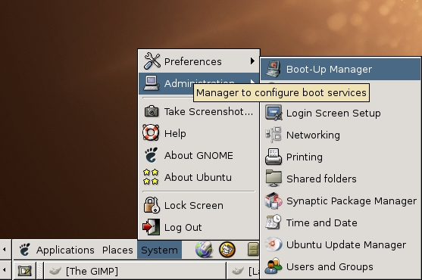Open Users and Groups via its icon
Screen dimensions: 422x280
[x=274, y=266]
